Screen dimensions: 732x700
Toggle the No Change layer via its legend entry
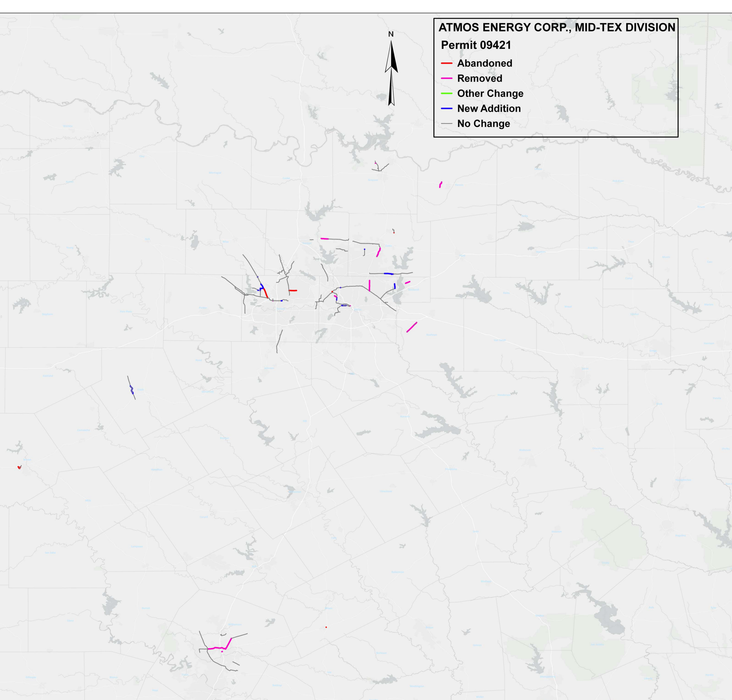(484, 124)
